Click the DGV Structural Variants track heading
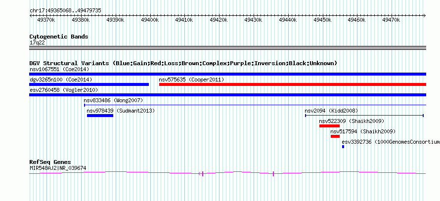The image size is (440, 201). pos(183,63)
